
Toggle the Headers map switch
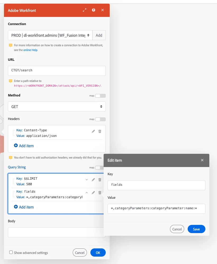point(100,119)
